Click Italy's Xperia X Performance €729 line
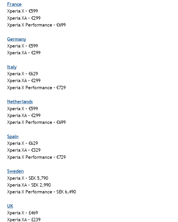Viewport: 178px width, 222px height. pos(36,88)
